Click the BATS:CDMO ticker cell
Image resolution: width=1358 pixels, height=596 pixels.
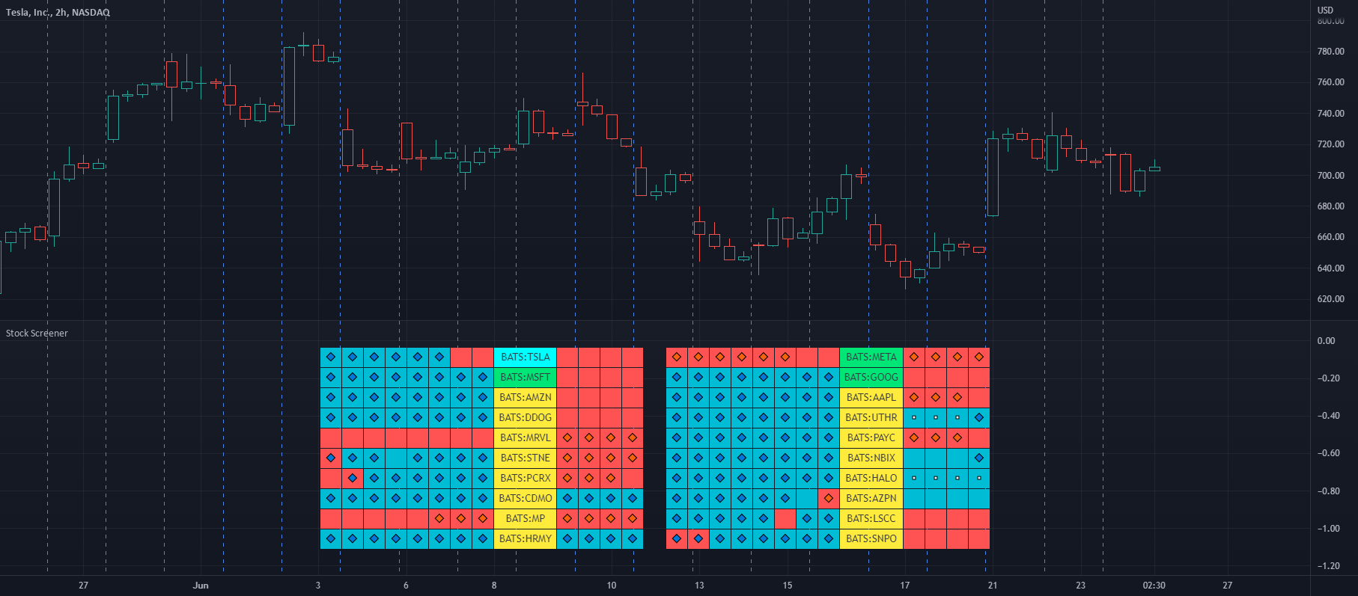tap(525, 499)
